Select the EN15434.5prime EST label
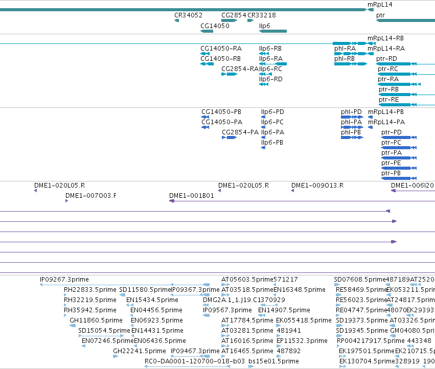 [152, 300]
